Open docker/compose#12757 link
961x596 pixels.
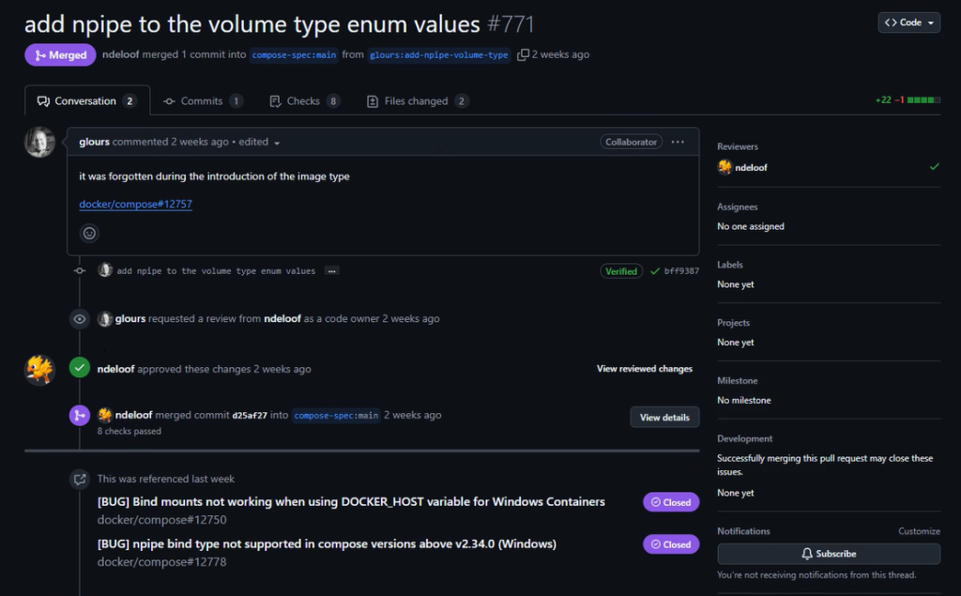136,204
